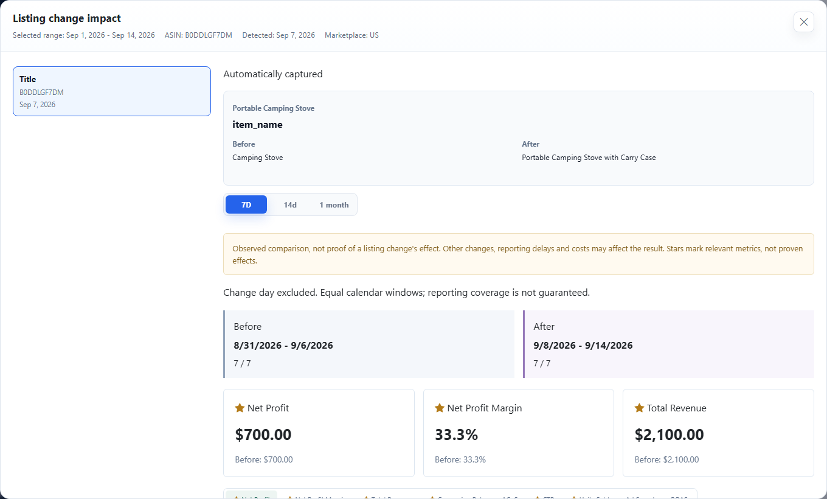Switch to the 14d comparison window
827x499 pixels.
pyautogui.click(x=290, y=204)
